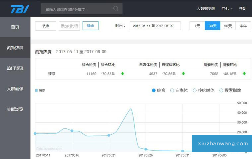The width and height of the screenshot is (252, 159).
Task: Click the TBI logo icon
Action: [20, 9]
